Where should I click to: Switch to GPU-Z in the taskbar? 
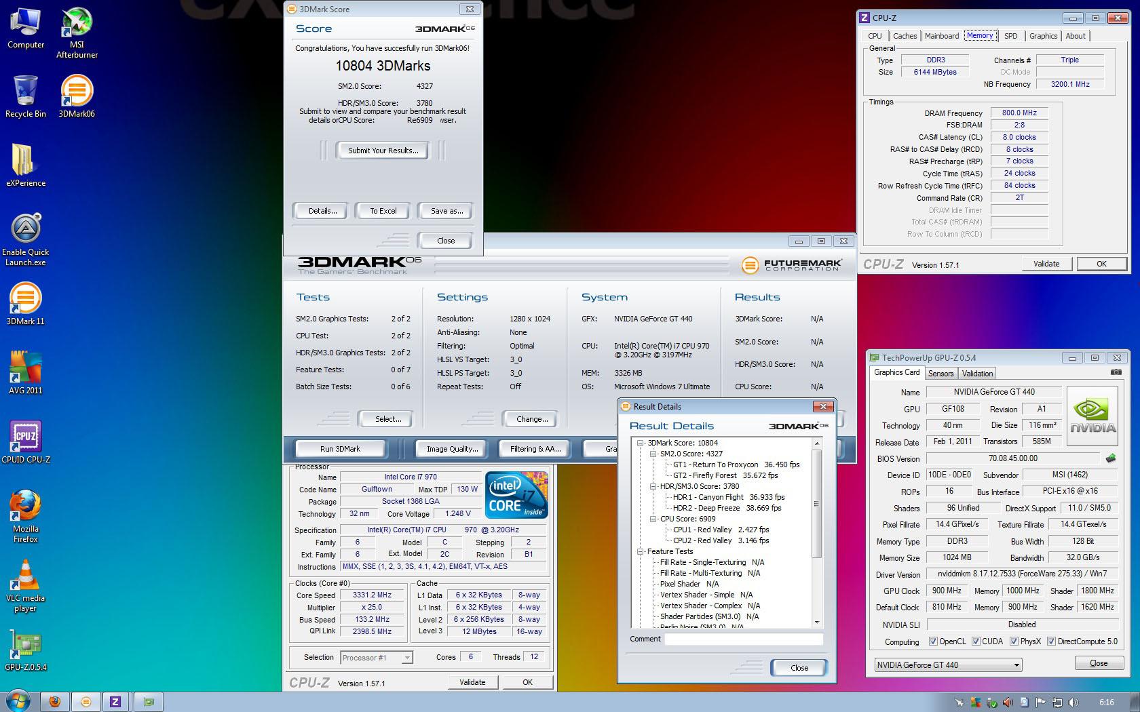coord(149,702)
